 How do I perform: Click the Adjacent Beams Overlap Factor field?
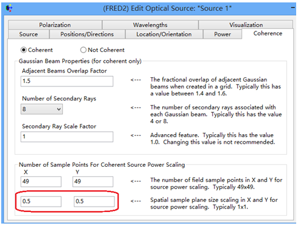[x=67, y=81]
